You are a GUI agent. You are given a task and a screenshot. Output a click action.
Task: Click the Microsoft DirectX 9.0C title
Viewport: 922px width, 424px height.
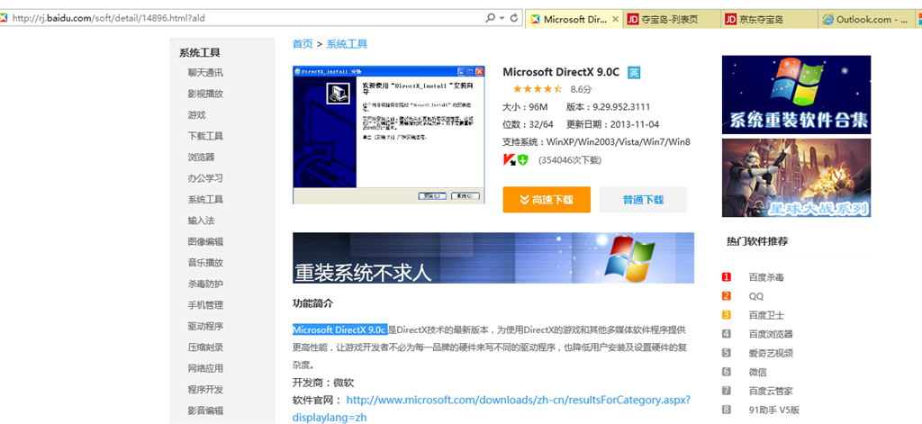point(561,72)
